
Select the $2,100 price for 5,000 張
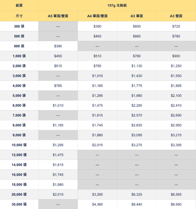176,96
